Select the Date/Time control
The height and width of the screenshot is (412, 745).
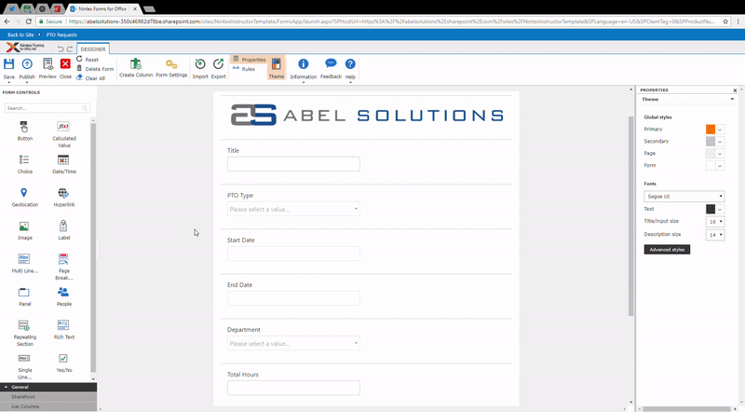click(63, 164)
